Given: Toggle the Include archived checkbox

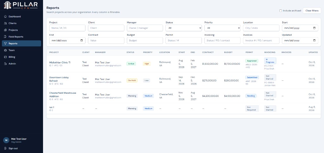Looking at the screenshot, I should (281, 11).
